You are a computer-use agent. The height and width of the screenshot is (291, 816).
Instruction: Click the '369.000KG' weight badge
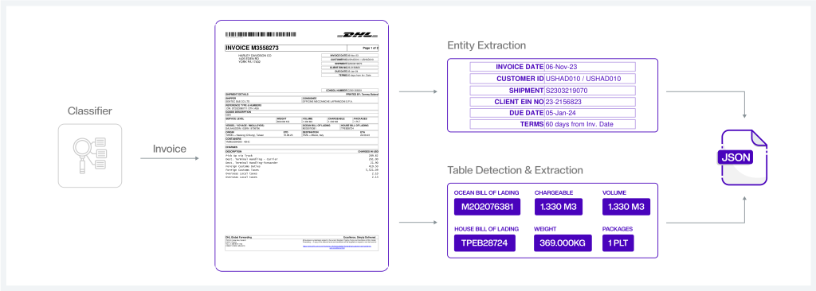tap(563, 242)
